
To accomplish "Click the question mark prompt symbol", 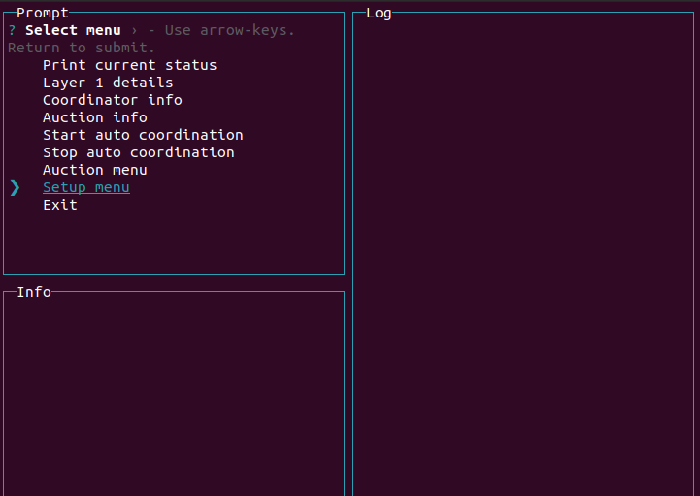I will [12, 30].
